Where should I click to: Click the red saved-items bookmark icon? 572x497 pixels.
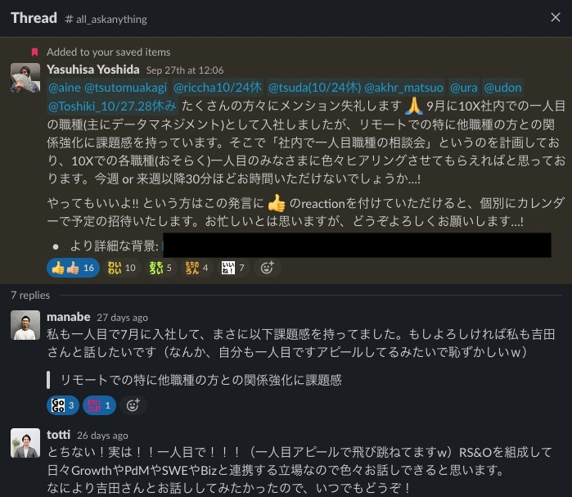(x=34, y=52)
